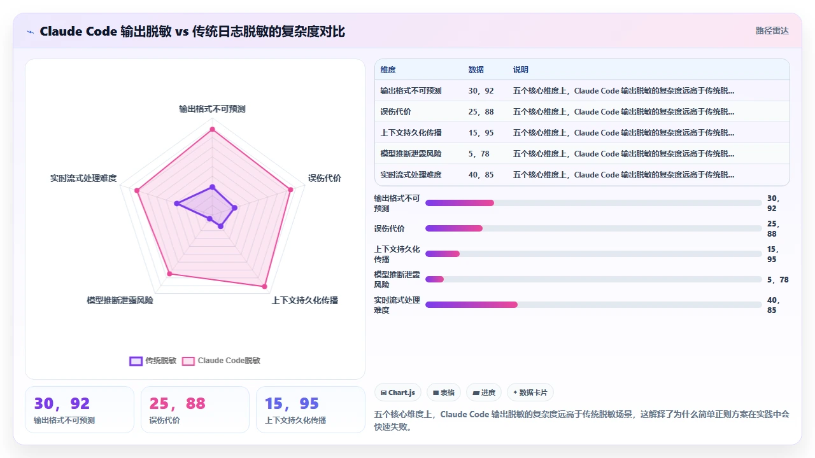Viewport: 815px width, 458px height.
Task: Select table row 模型推断泄露风险
Action: (582, 154)
